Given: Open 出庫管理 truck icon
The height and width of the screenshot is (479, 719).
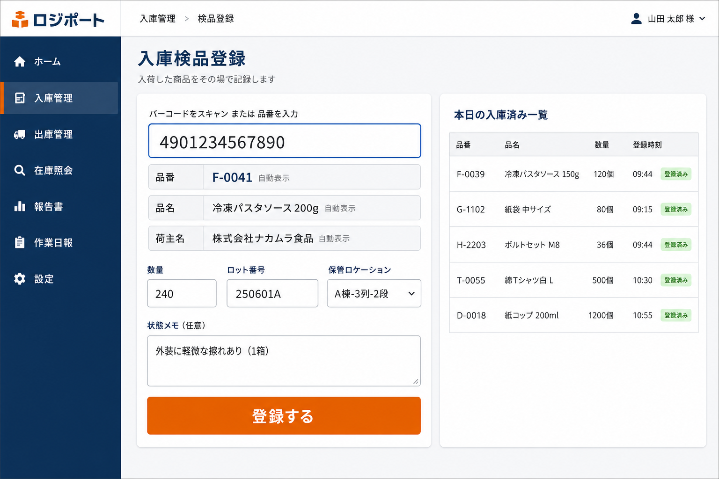Looking at the screenshot, I should click(20, 134).
